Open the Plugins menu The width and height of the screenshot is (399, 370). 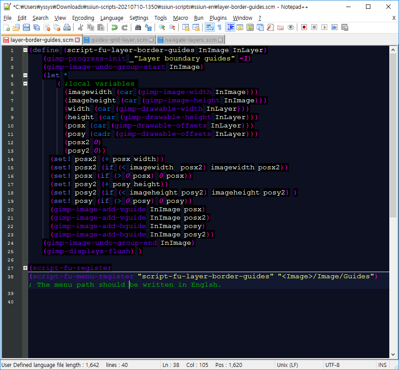pos(218,18)
